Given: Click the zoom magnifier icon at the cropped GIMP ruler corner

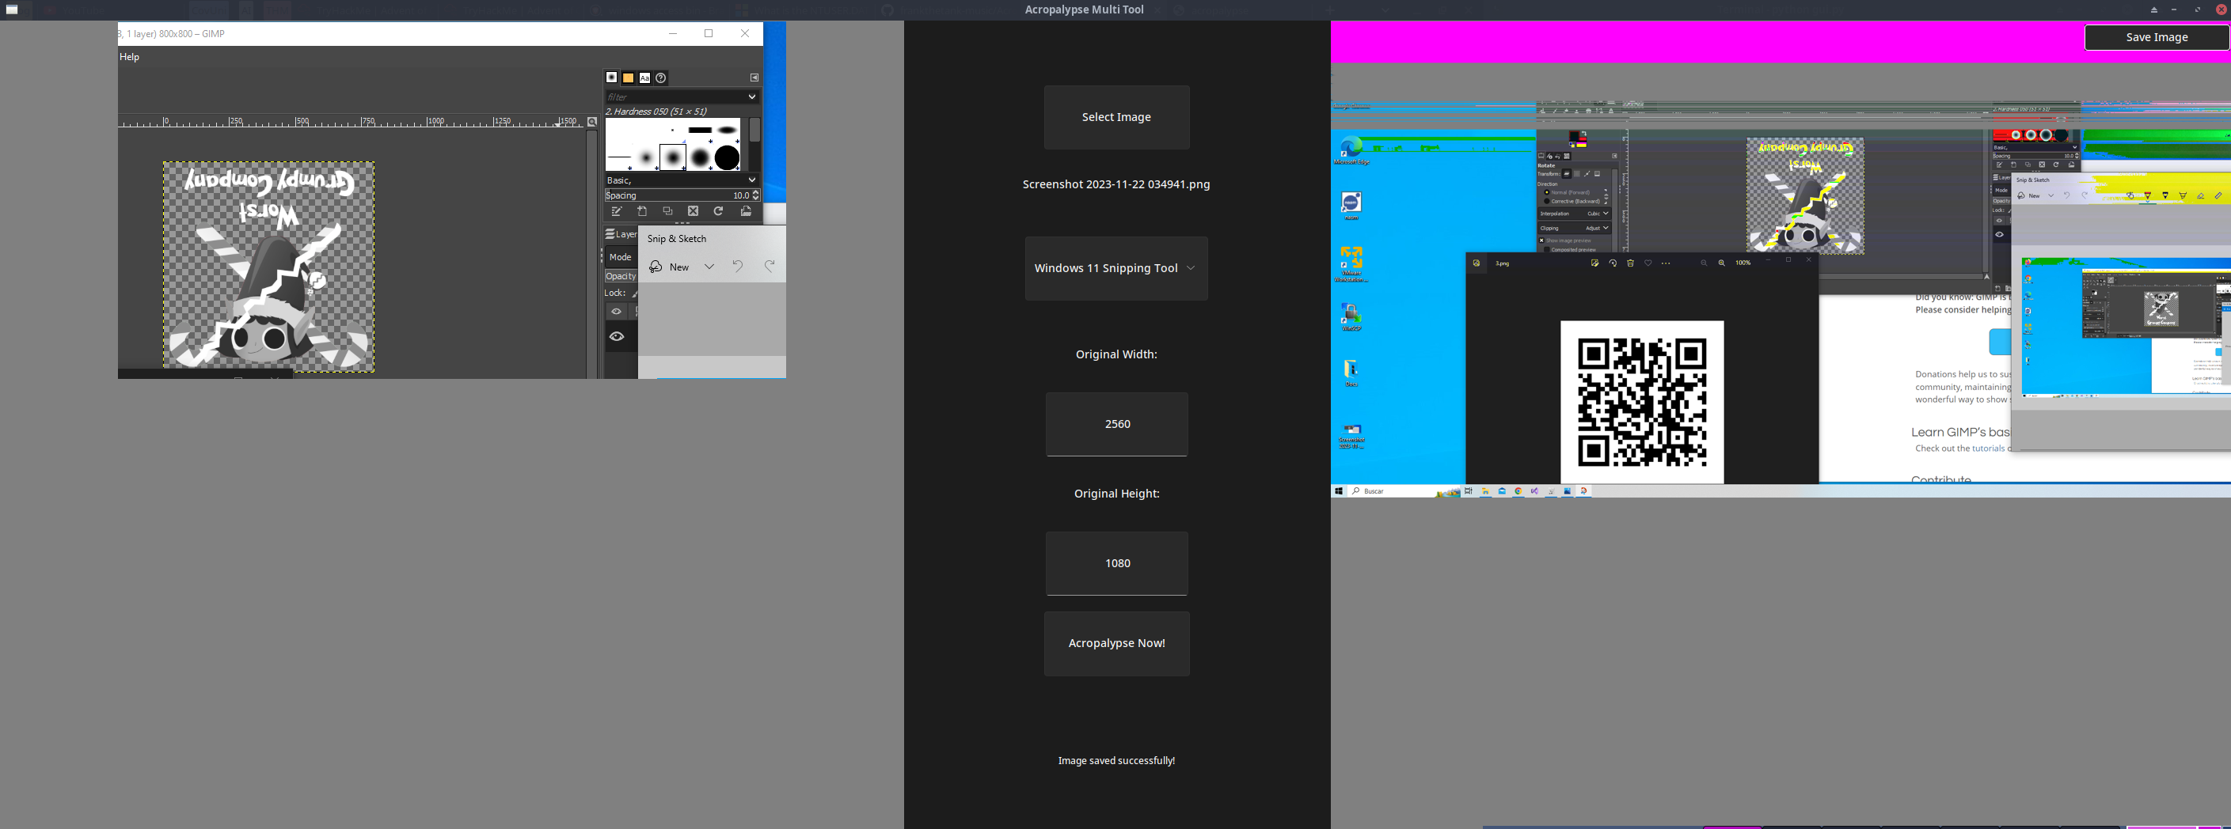Looking at the screenshot, I should (592, 122).
